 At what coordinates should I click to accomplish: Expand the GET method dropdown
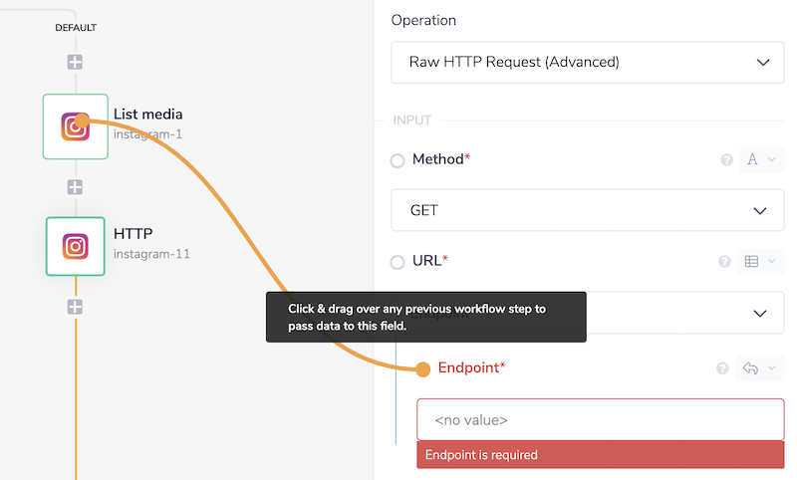coord(588,211)
